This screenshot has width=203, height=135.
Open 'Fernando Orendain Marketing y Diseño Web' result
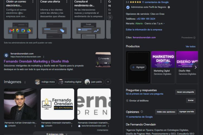click(36, 61)
